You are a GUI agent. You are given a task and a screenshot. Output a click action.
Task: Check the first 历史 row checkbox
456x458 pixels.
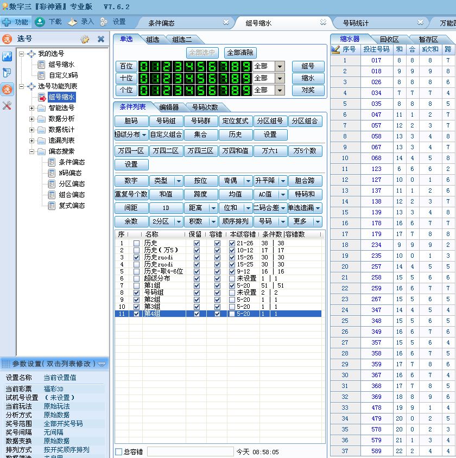pyautogui.click(x=136, y=243)
